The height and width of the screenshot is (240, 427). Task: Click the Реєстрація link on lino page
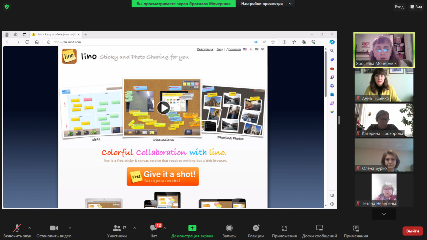[205, 49]
